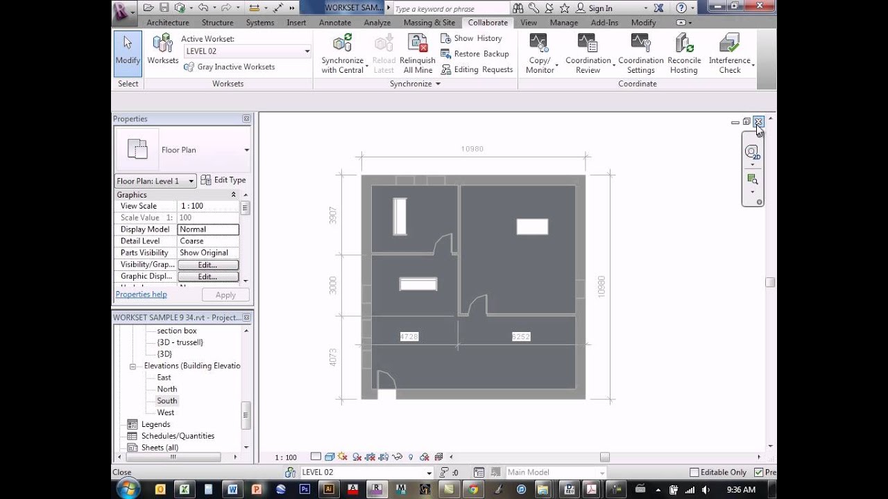The image size is (888, 499).
Task: Collapse the Graphics properties section
Action: [233, 195]
